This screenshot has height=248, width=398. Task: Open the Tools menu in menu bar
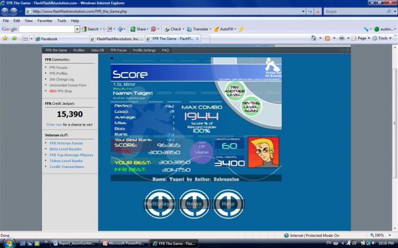click(62, 21)
